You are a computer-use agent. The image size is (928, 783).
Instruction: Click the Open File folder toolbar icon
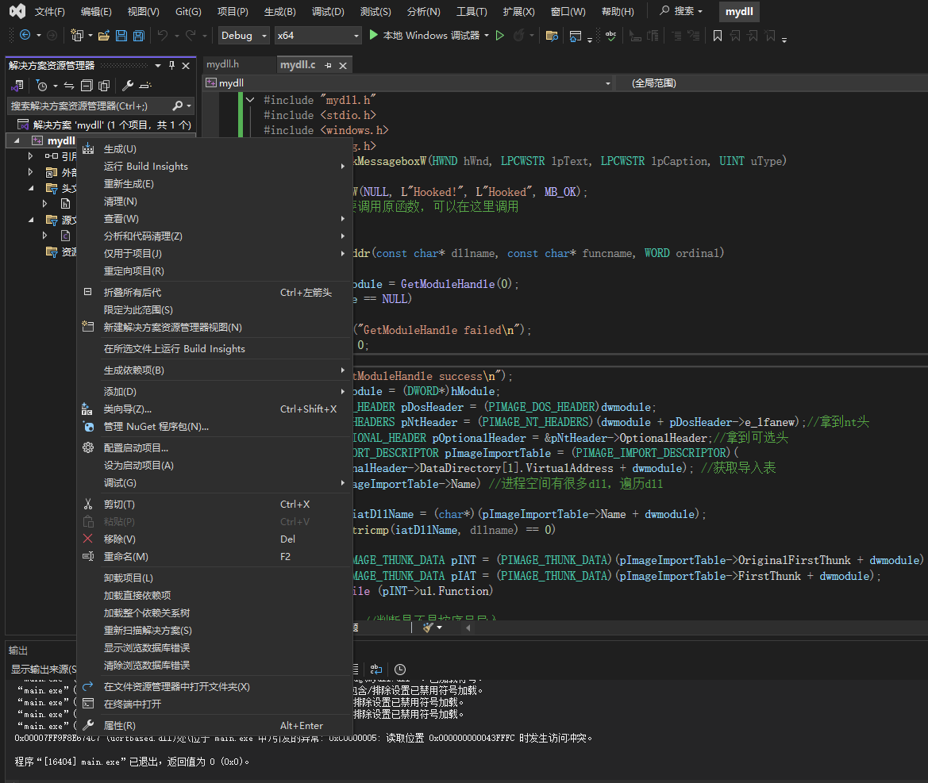(105, 36)
